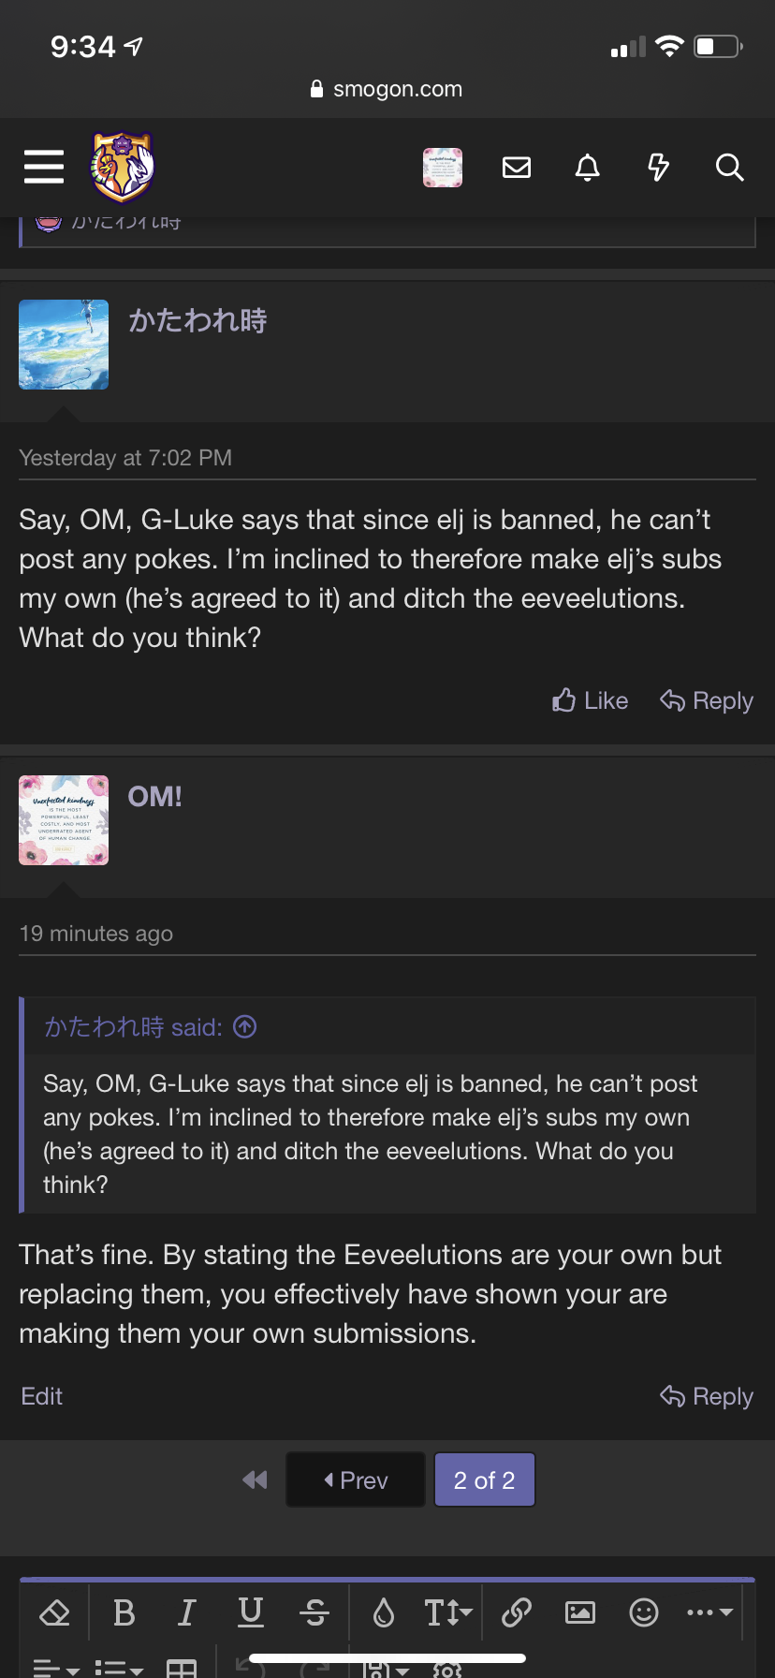Open the inbox envelope icon

(x=517, y=168)
